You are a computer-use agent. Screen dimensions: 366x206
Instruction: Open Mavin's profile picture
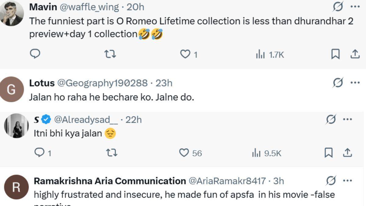[x=12, y=13]
